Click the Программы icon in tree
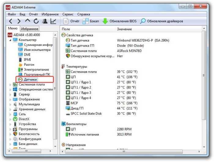The height and width of the screenshot is (162, 214). click(15, 129)
